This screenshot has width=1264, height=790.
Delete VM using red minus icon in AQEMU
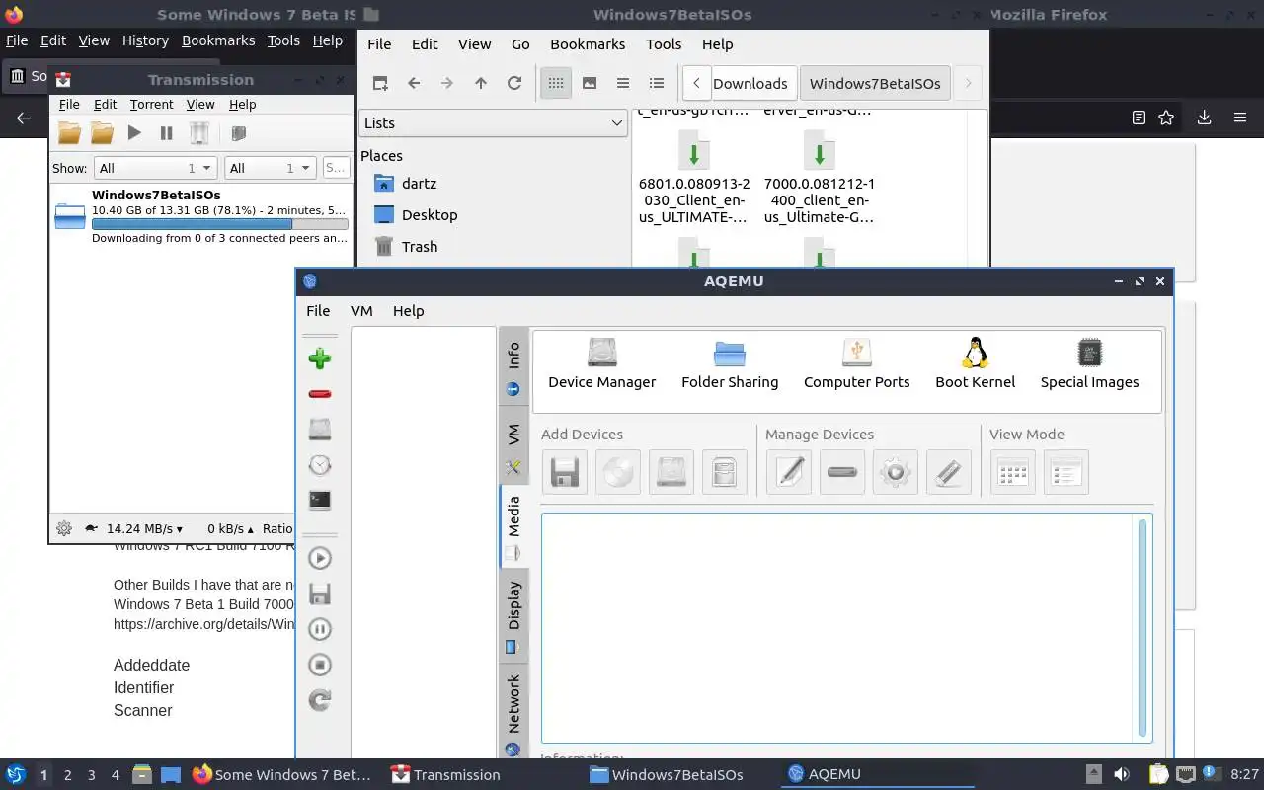click(319, 394)
